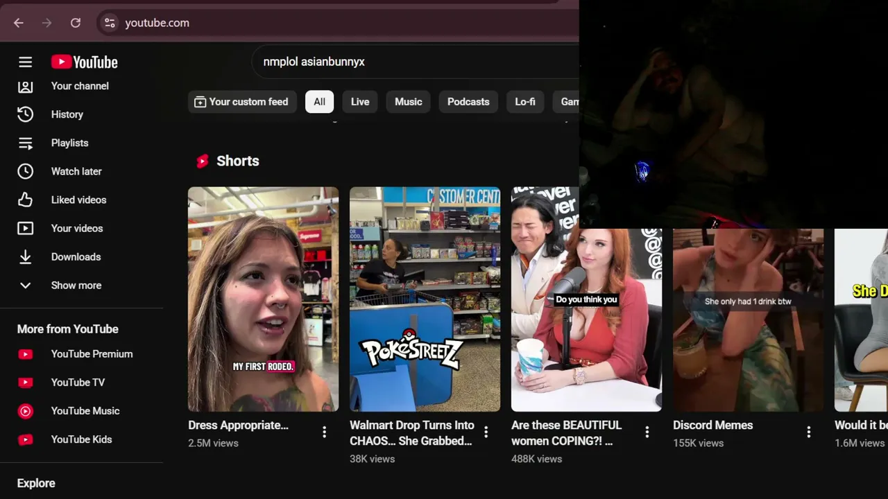This screenshot has height=499, width=888.
Task: Click the 155K views text
Action: pos(698,444)
